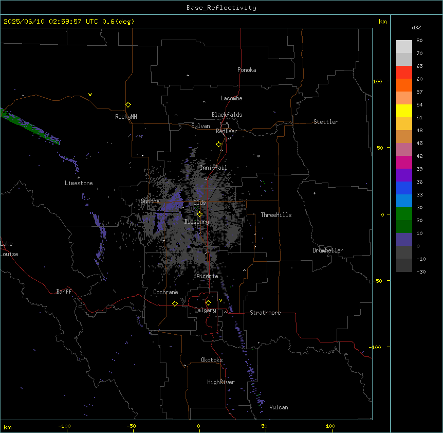
Task: Select the Vulcan label
Action: [279, 407]
